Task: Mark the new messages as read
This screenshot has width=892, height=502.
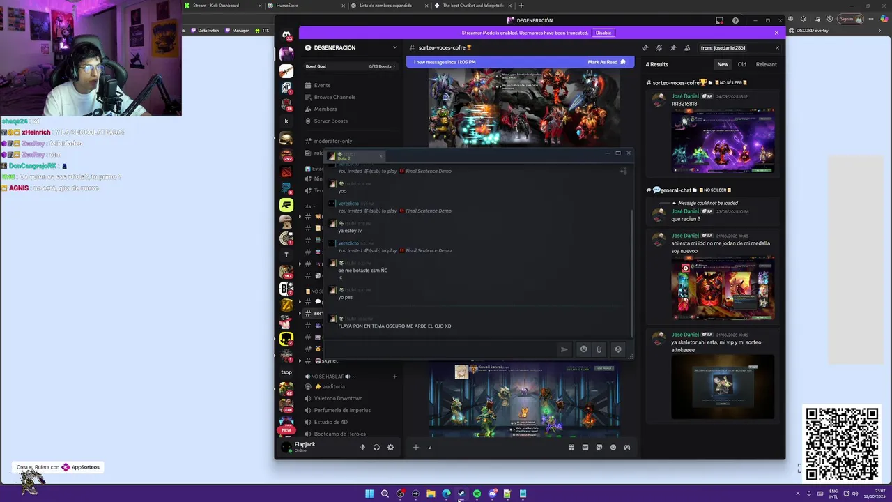Action: pos(606,62)
